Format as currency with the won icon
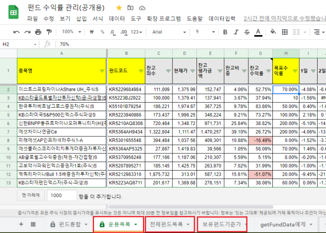 click(x=92, y=32)
